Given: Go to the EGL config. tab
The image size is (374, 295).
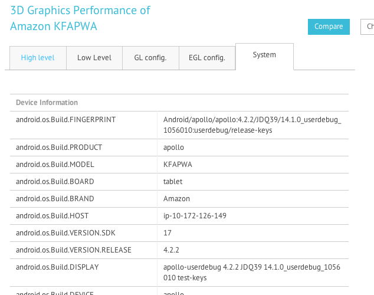Looking at the screenshot, I should [x=206, y=58].
